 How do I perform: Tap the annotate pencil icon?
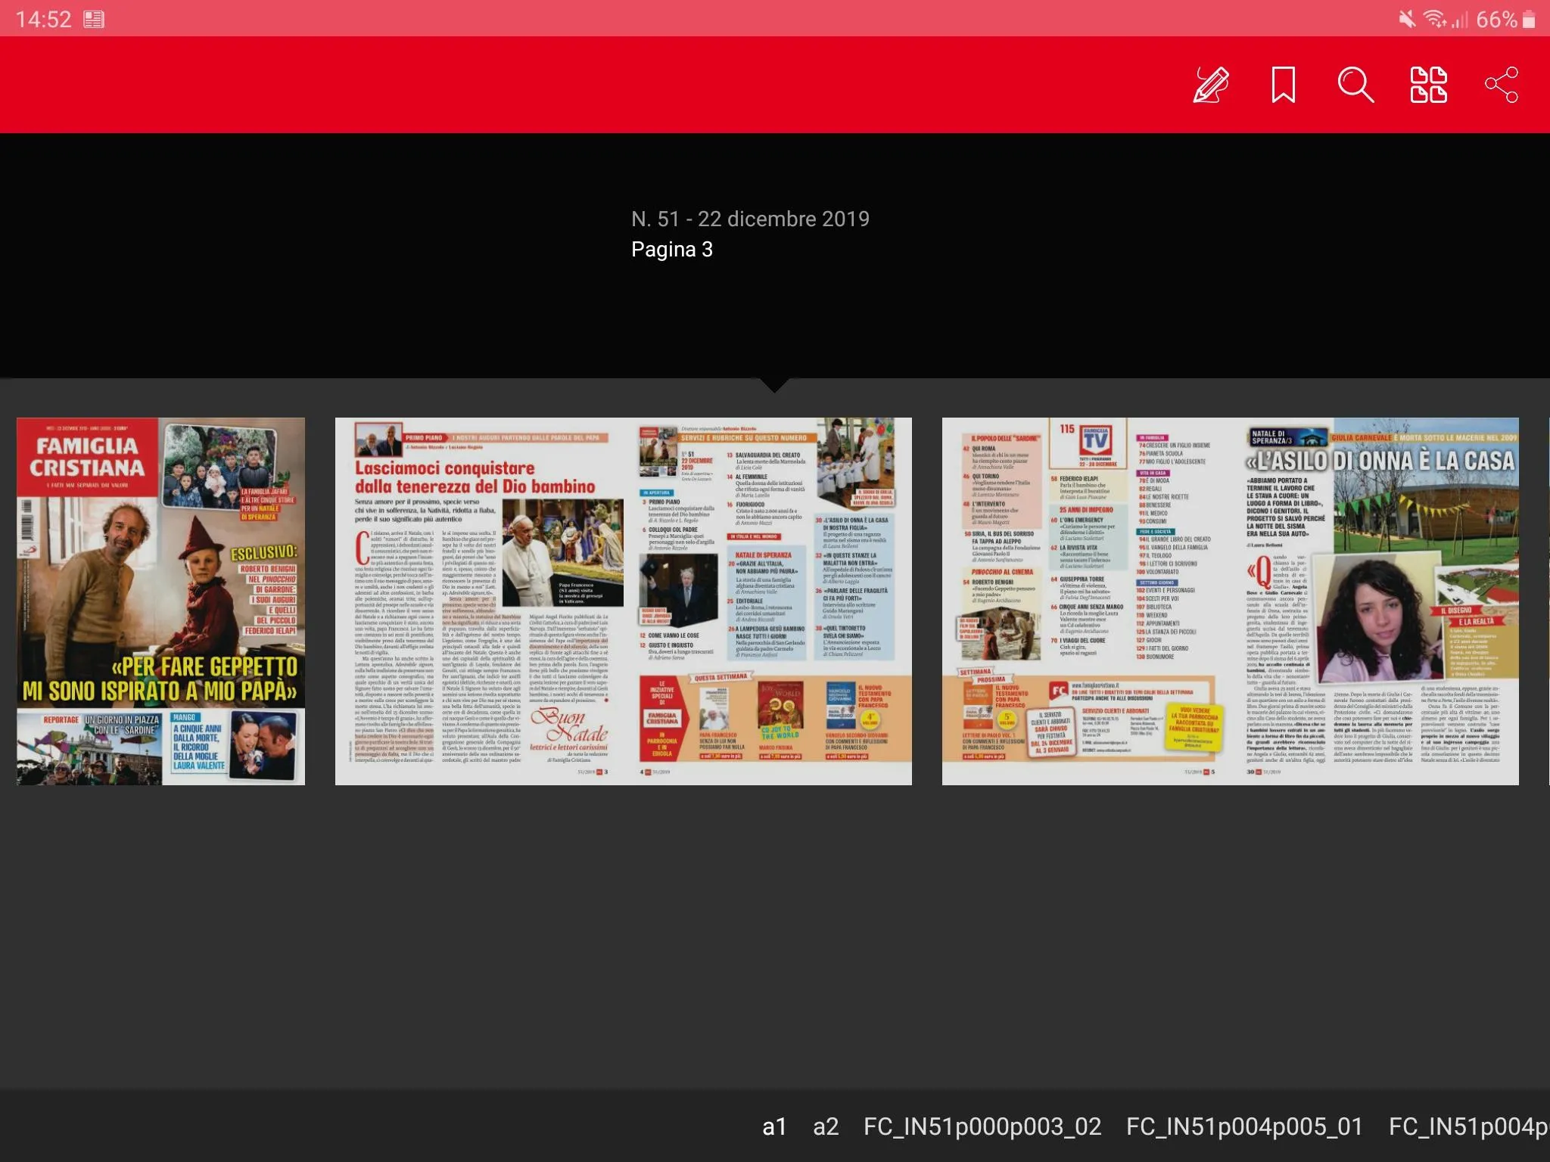pos(1211,85)
